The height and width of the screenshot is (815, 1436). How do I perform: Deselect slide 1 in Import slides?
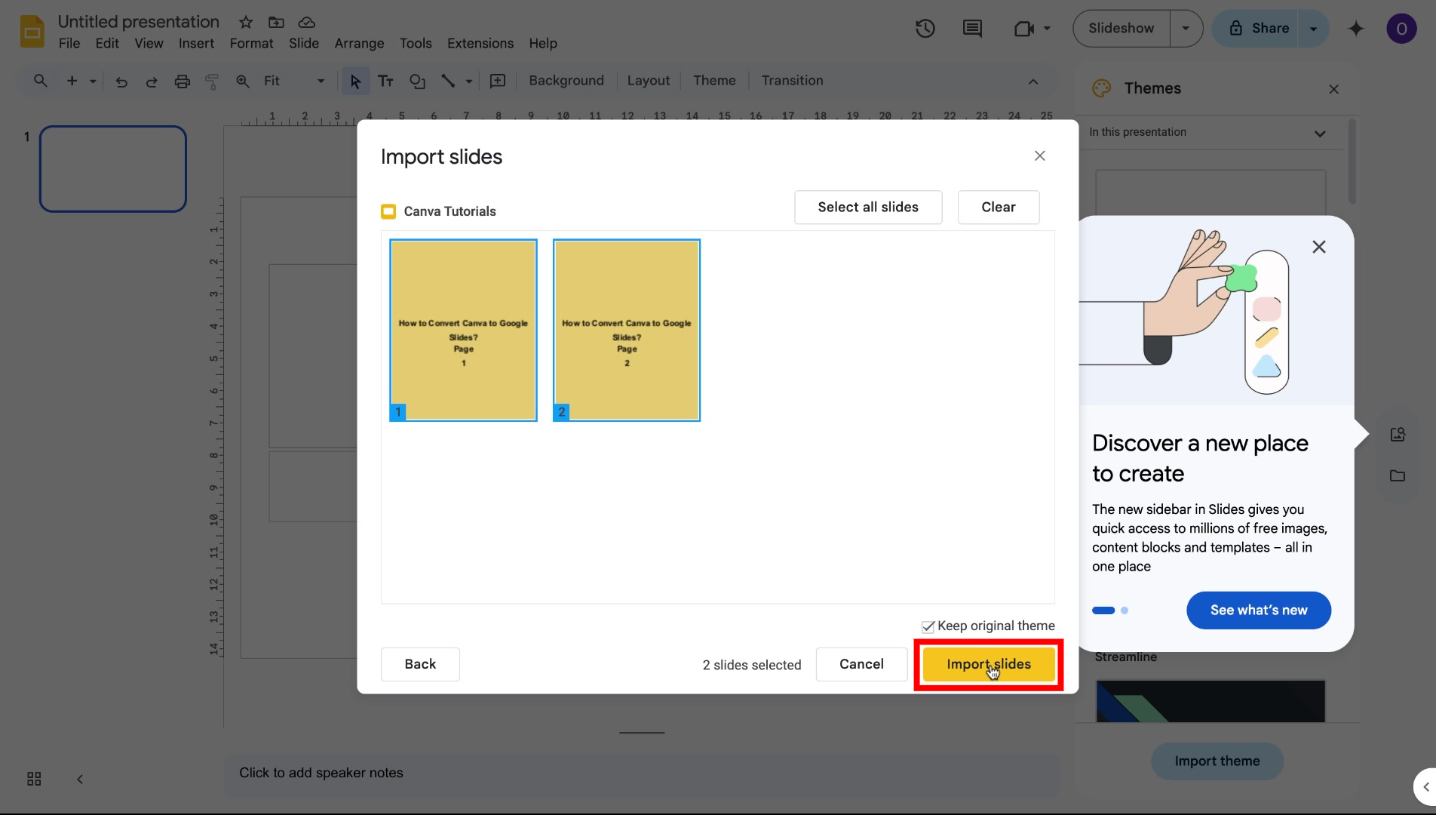pyautogui.click(x=462, y=330)
